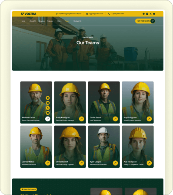Go to the About Us page
The image size is (173, 195).
[33, 21]
